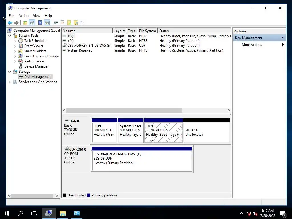This screenshot has height=219, width=292.
Task: Open the Help menu
Action: click(48, 16)
